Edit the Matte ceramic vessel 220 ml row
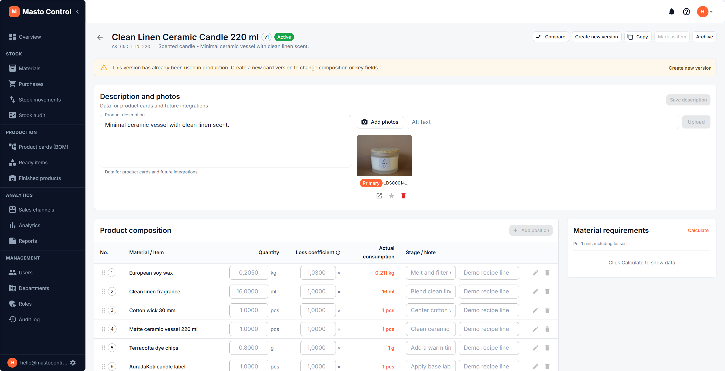Image resolution: width=725 pixels, height=371 pixels. coord(535,329)
